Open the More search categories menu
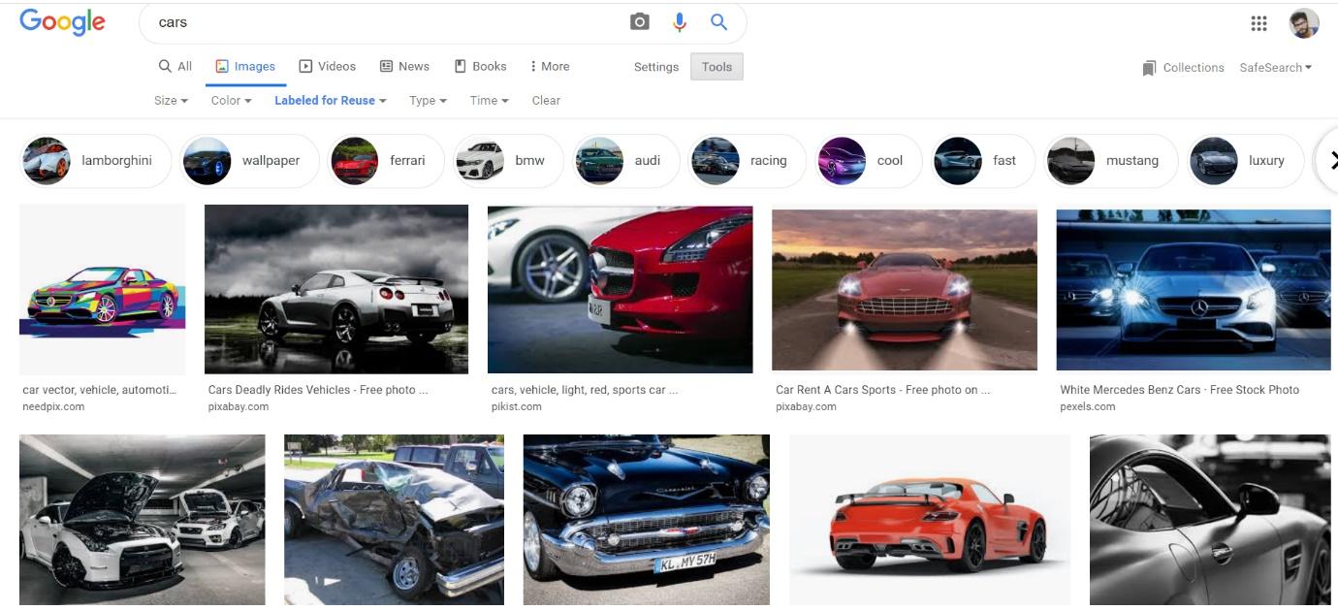The width and height of the screenshot is (1338, 610). [x=550, y=66]
